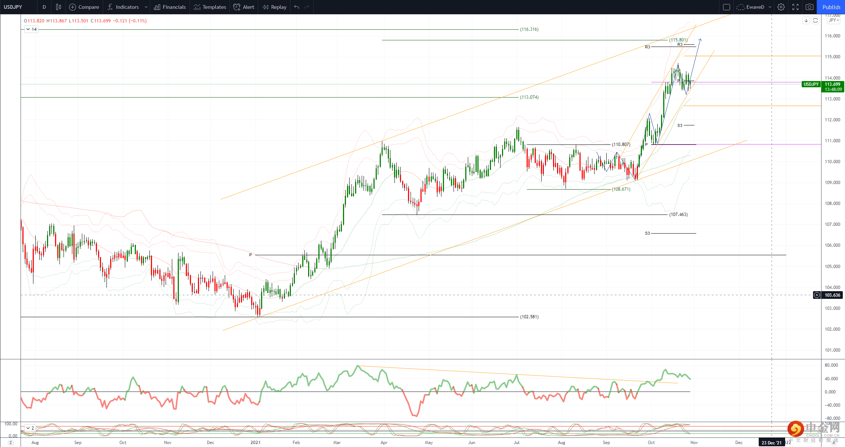Image resolution: width=845 pixels, height=447 pixels.
Task: Open the Compare symbol dialog
Action: click(x=84, y=7)
